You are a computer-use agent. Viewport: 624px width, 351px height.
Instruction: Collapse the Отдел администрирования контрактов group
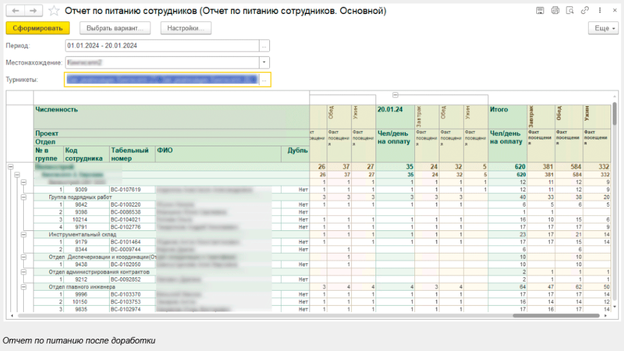point(23,272)
